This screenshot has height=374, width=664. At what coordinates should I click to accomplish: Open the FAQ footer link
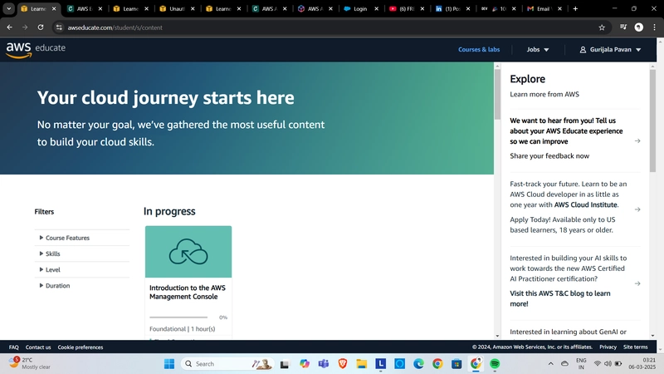[13, 347]
